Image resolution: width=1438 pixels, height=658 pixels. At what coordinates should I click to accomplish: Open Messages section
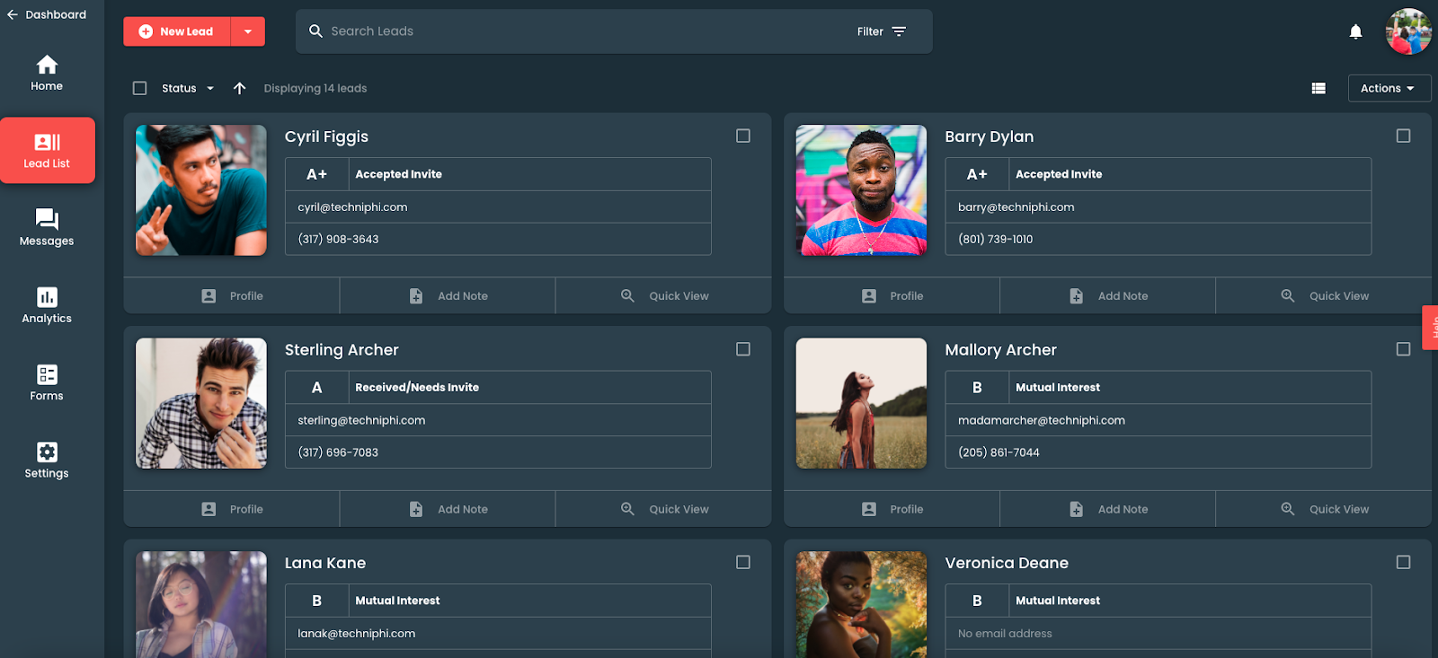(47, 228)
